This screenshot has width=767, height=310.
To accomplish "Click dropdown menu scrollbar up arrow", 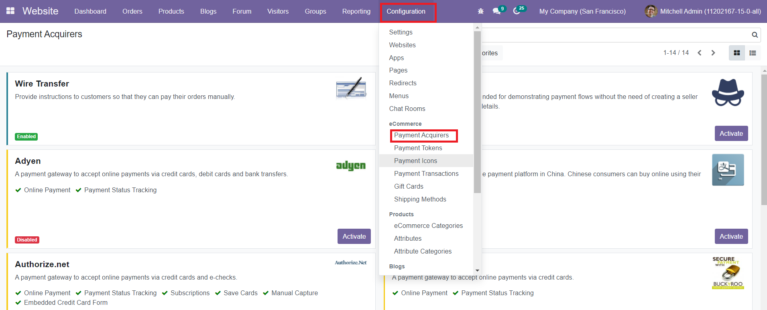I will tap(477, 28).
